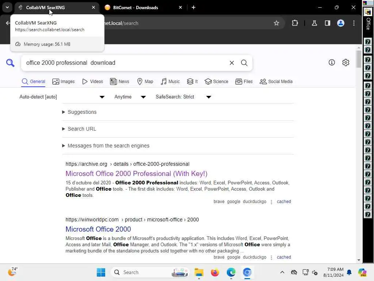Open notifications bell icon
This screenshot has width=374, height=281.
pyautogui.click(x=349, y=272)
